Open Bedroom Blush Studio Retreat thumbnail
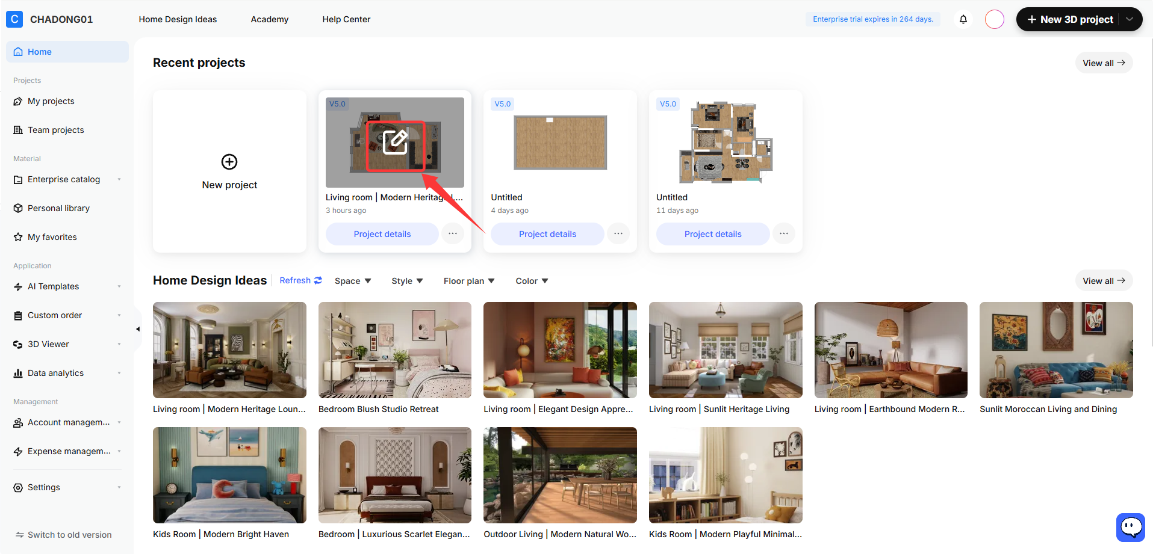The height and width of the screenshot is (554, 1153). pos(395,350)
